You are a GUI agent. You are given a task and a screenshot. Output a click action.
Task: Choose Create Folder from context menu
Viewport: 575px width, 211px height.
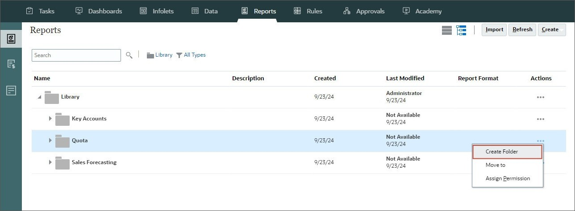[x=508, y=152]
